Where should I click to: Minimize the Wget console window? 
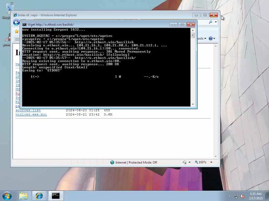click(x=174, y=25)
